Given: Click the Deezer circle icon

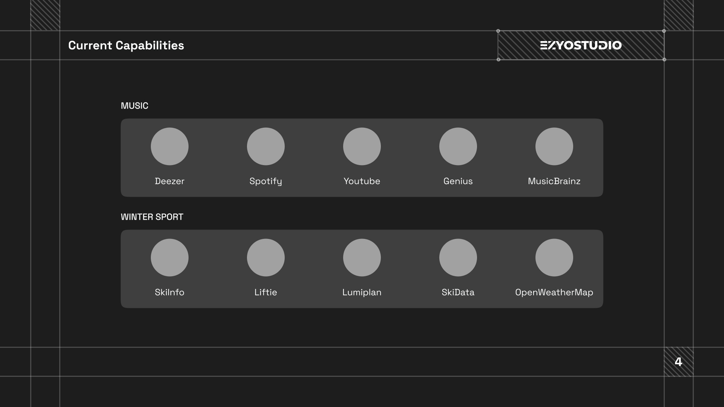Looking at the screenshot, I should coord(169,146).
